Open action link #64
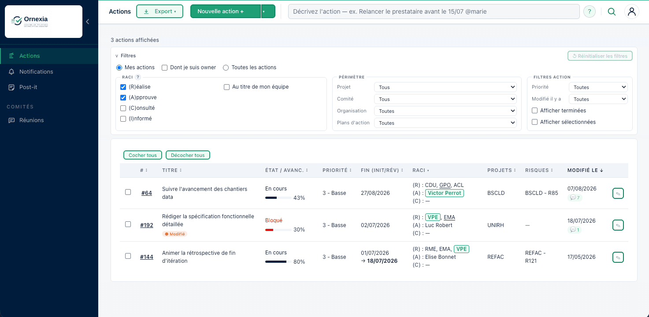 147,193
